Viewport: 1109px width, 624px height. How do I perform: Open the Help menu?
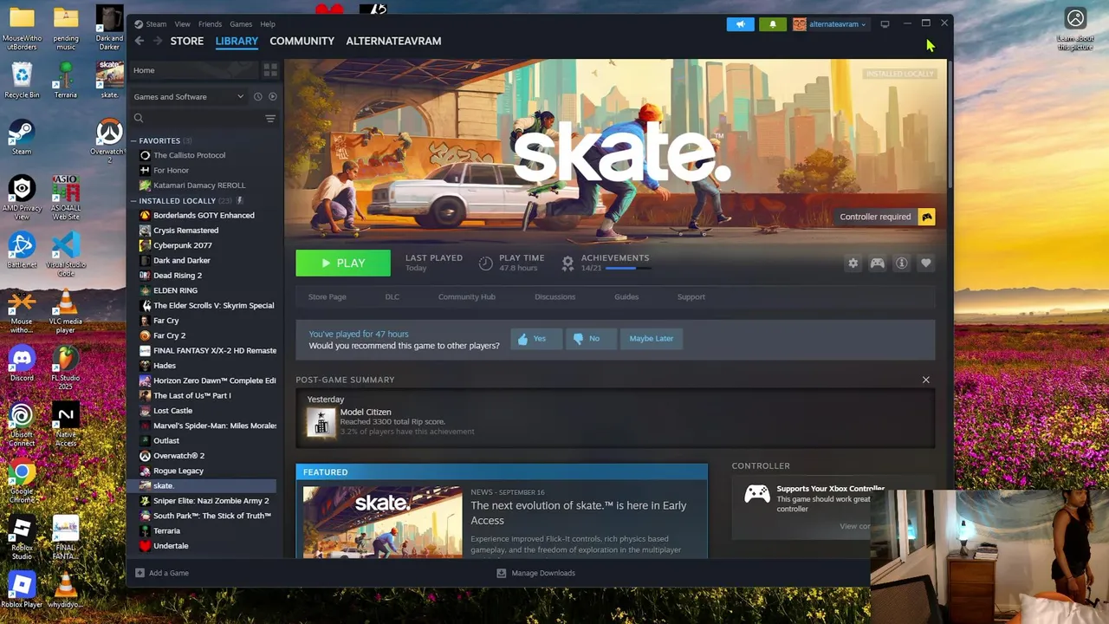(268, 24)
